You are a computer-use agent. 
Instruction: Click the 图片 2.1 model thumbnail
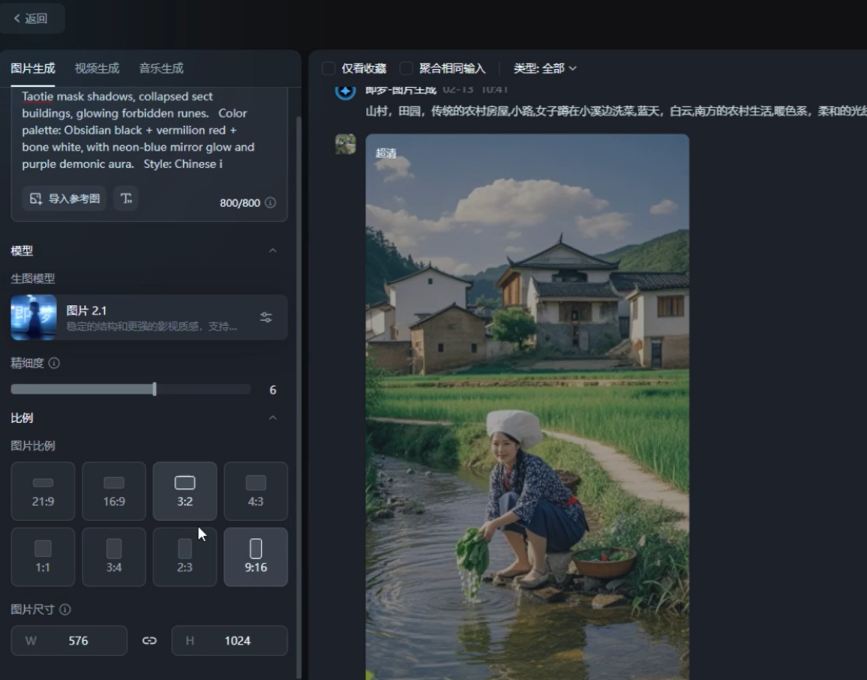34,317
